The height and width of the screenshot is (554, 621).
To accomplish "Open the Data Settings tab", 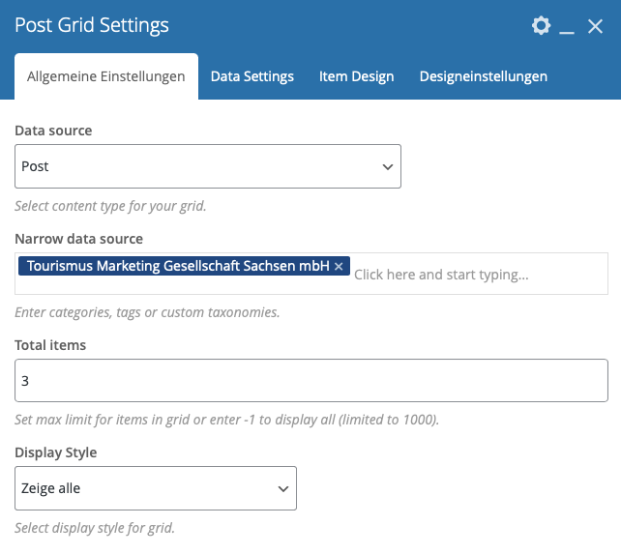I will pyautogui.click(x=252, y=76).
